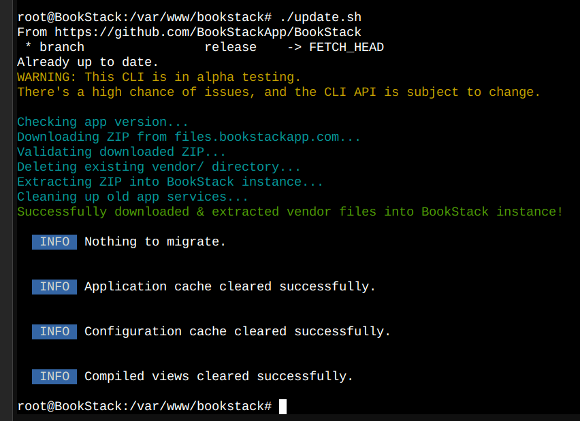Viewport: 580px width, 421px height.
Task: Click the green 'Successfully downloaded & extracted' line
Action: coord(290,212)
